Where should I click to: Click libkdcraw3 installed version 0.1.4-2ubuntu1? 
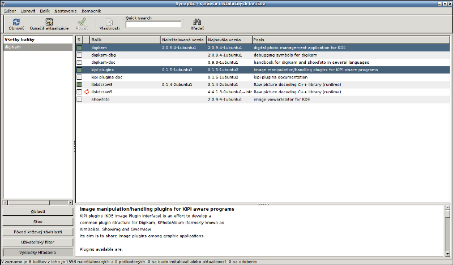177,85
